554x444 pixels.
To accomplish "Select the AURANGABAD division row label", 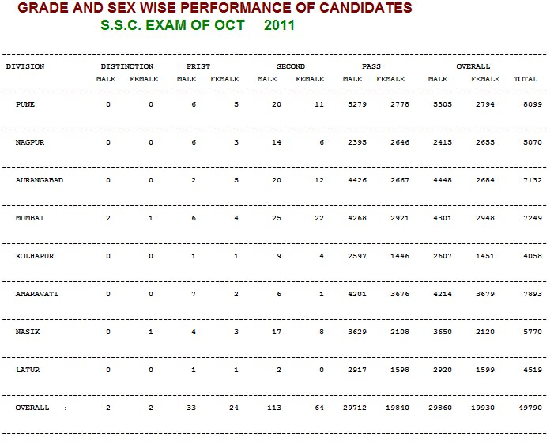I will tap(40, 180).
